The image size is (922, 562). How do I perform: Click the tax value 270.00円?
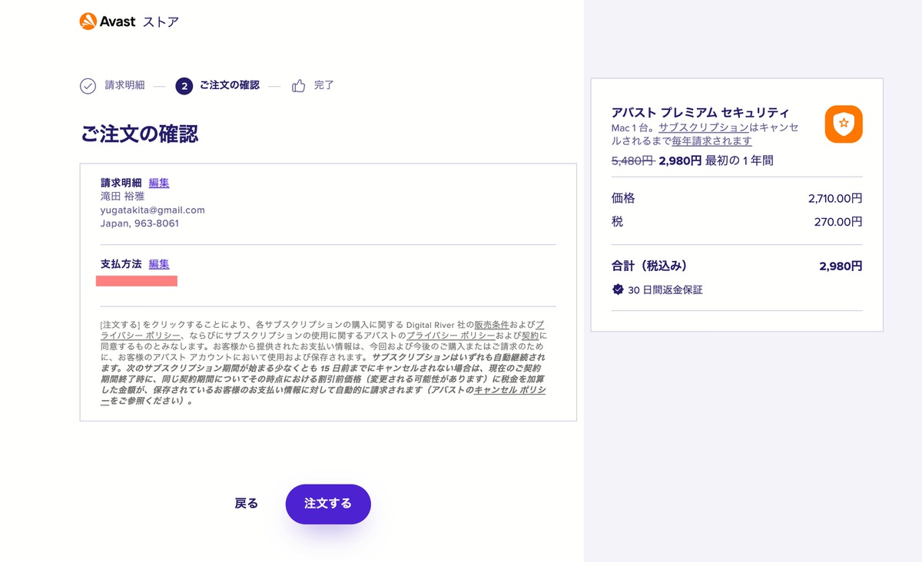838,222
